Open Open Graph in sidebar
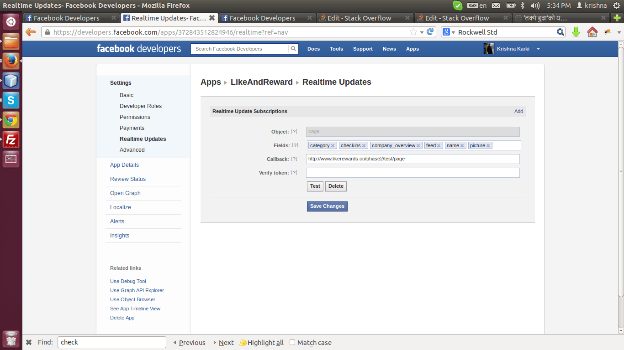Viewport: 624px width, 350px height. point(125,193)
